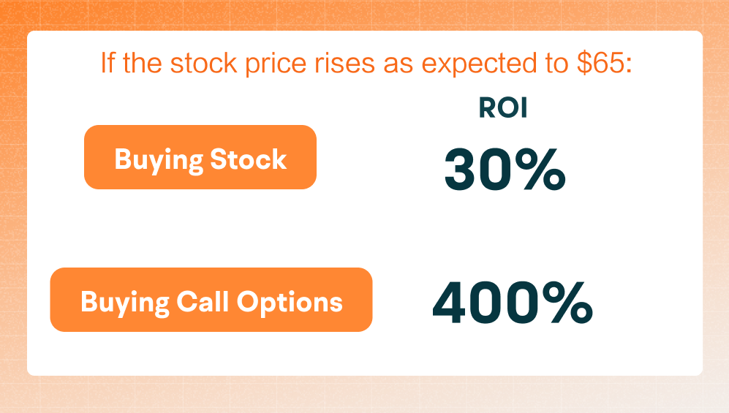Click lowercase "stock" in the orange headline
Viewport: 729px width, 413px height.
pyautogui.click(x=203, y=63)
